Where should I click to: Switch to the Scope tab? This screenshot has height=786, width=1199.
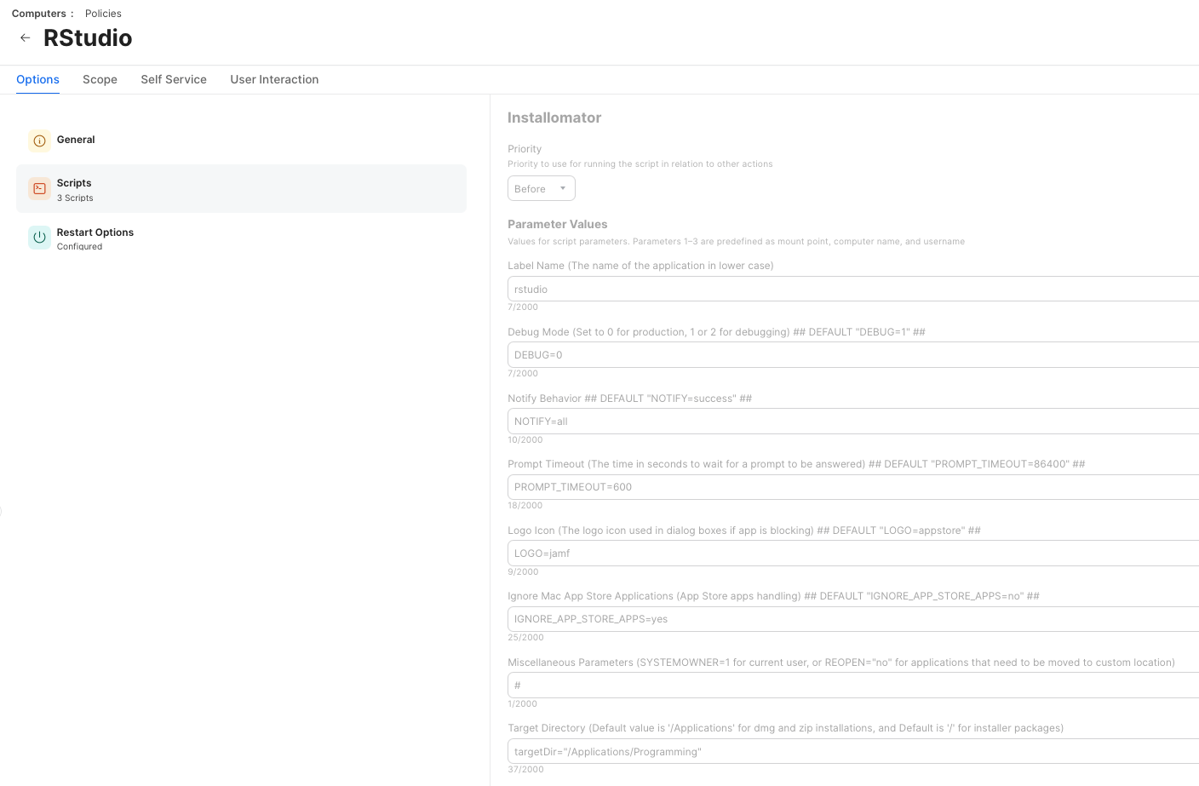click(x=100, y=79)
